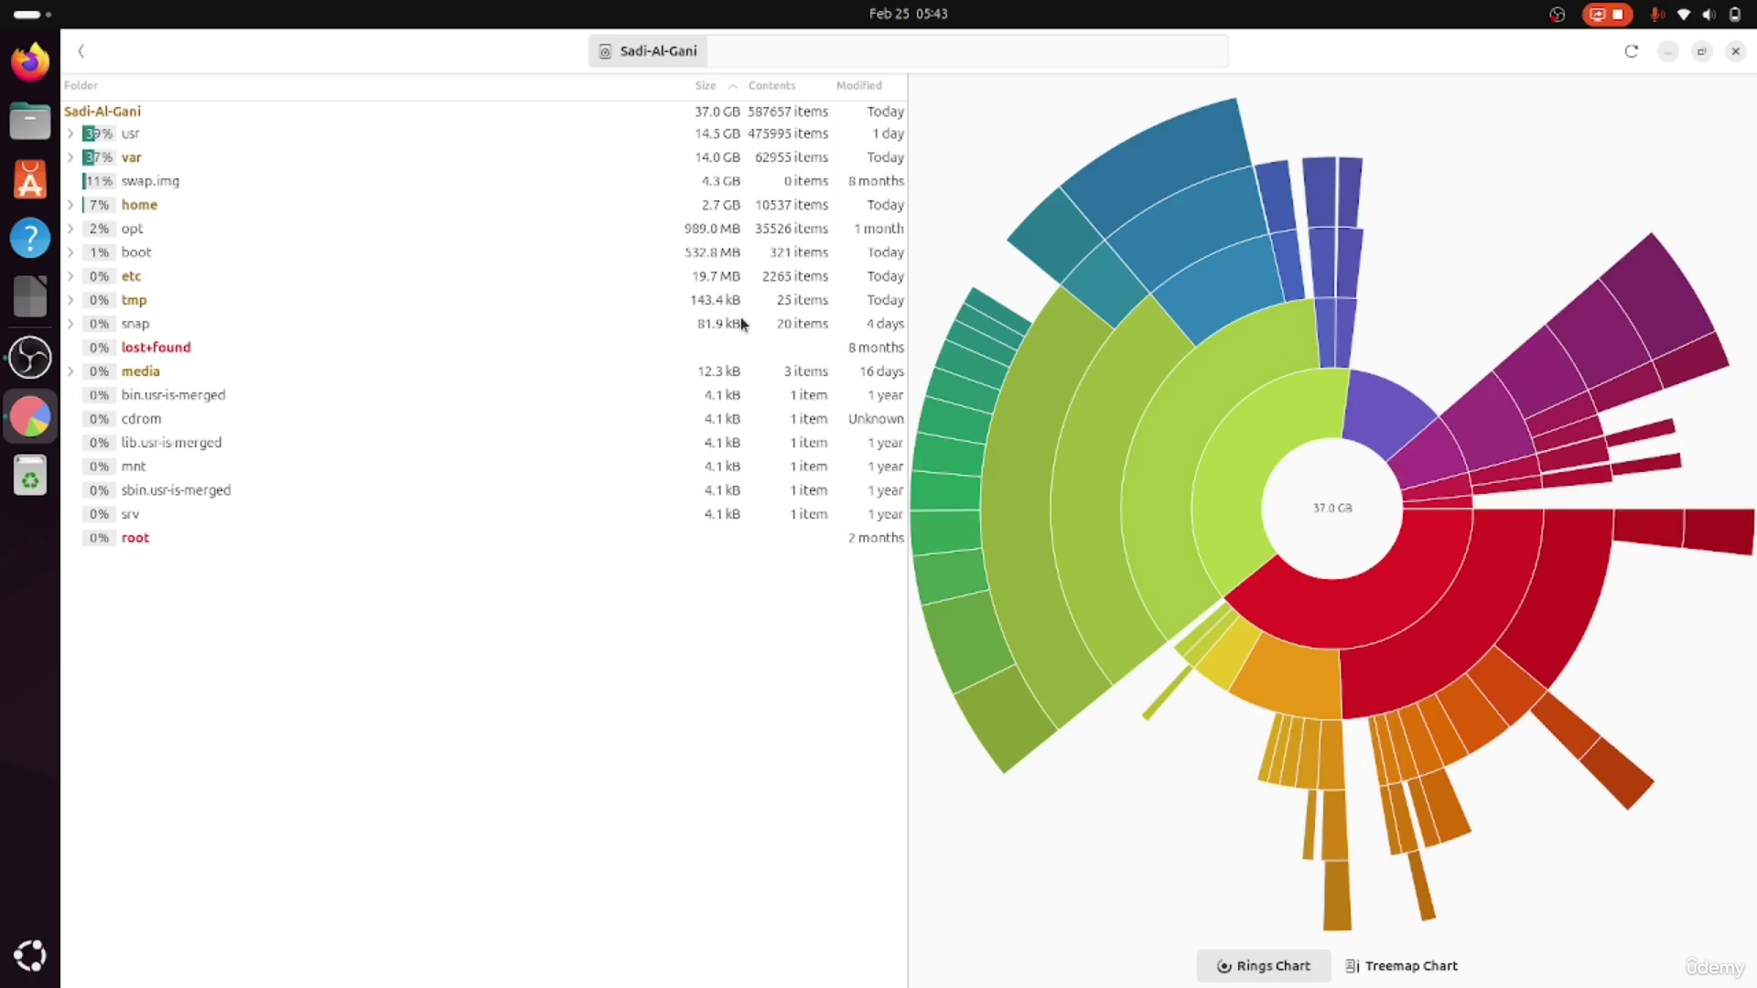The image size is (1757, 988).
Task: Expand the usr folder row
Action: [70, 134]
